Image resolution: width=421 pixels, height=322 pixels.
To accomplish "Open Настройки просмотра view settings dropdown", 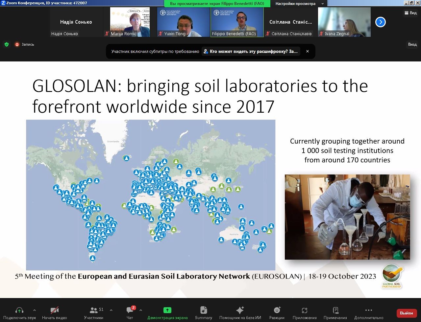I will pyautogui.click(x=299, y=4).
